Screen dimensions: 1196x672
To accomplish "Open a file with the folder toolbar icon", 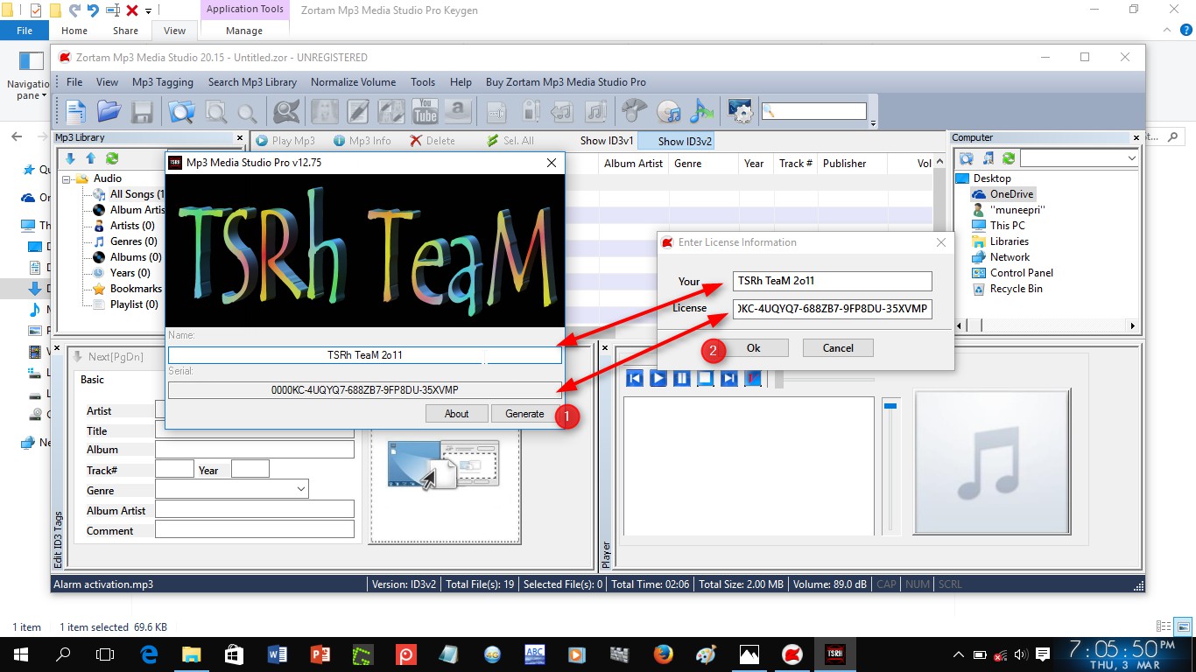I will coord(109,111).
